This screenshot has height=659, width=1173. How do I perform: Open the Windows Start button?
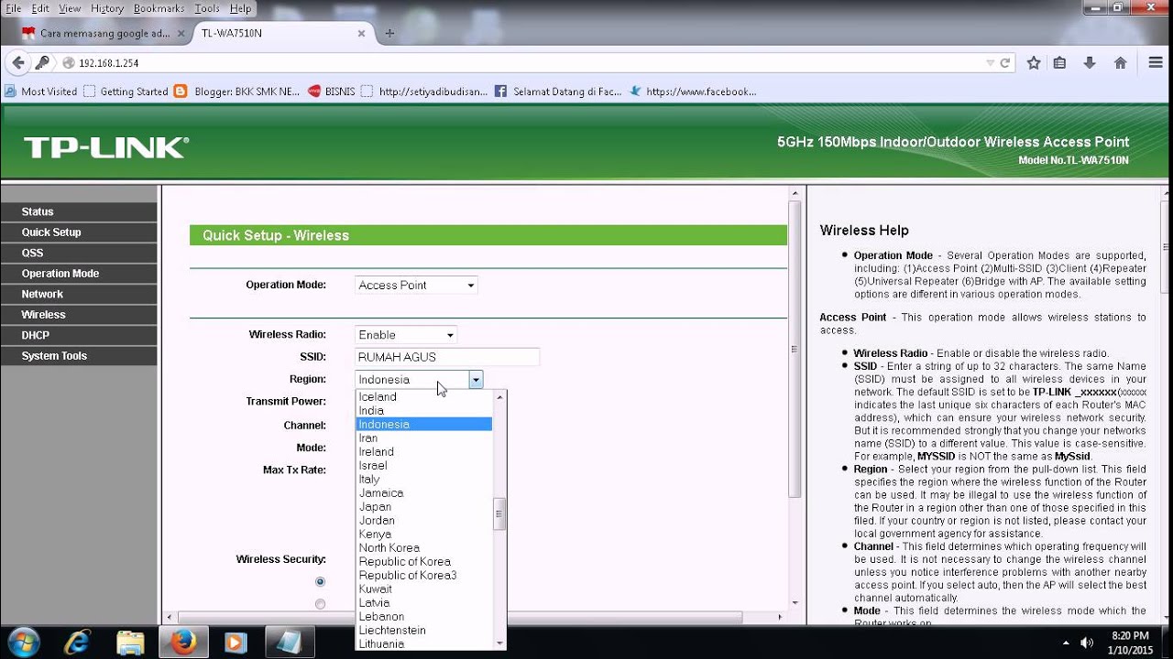22,642
